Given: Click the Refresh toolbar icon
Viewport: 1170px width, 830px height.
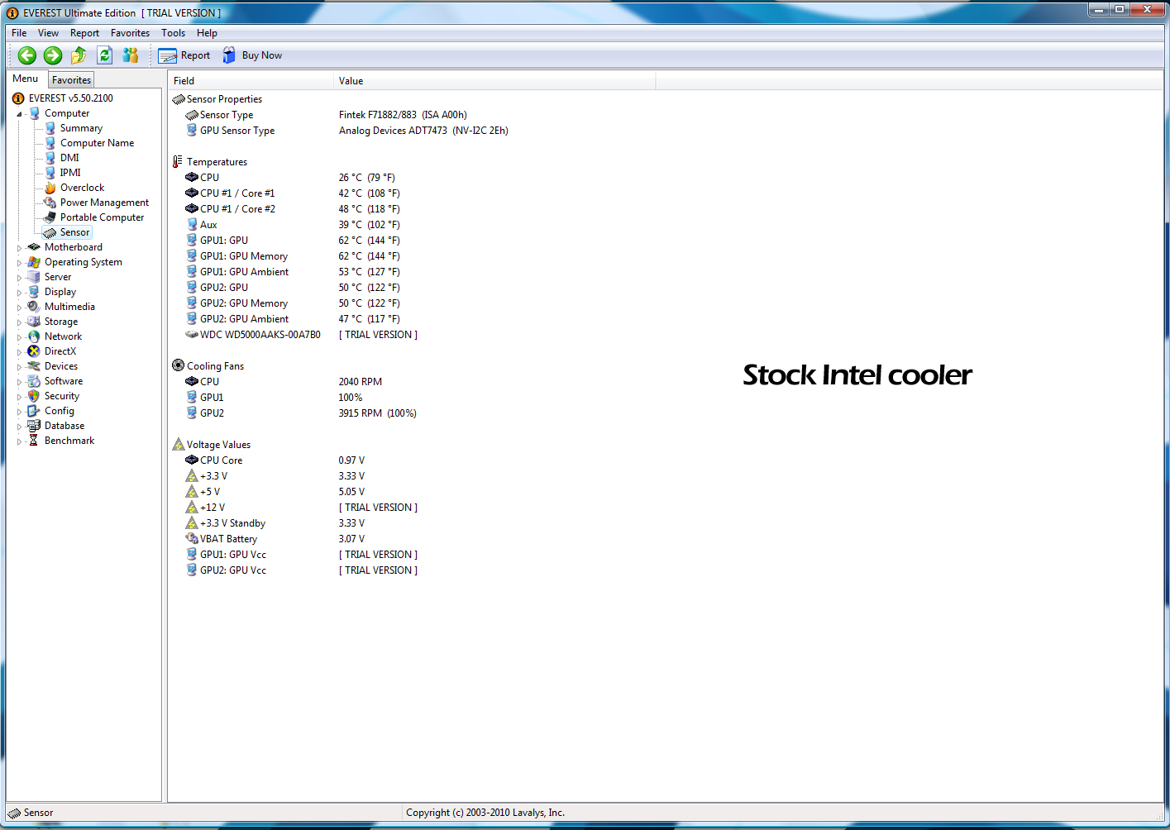Looking at the screenshot, I should (105, 55).
